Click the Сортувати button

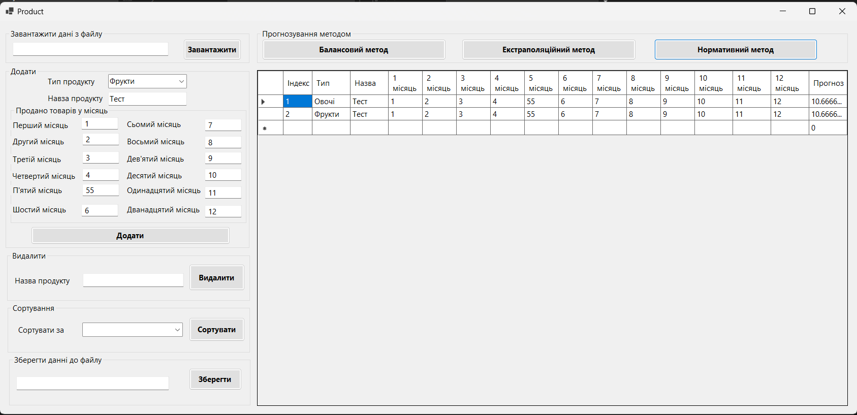[216, 330]
